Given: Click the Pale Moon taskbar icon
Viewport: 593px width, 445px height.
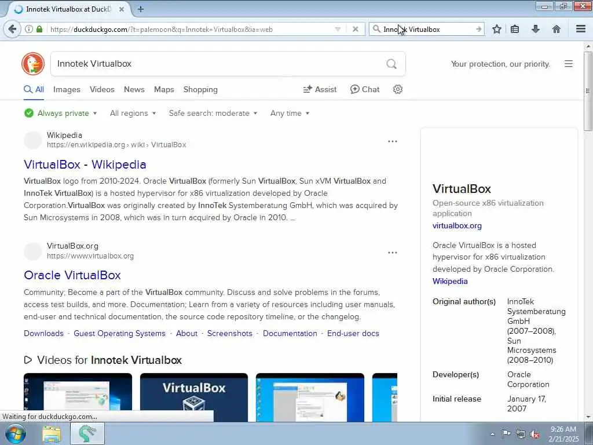Looking at the screenshot, I should (x=87, y=433).
